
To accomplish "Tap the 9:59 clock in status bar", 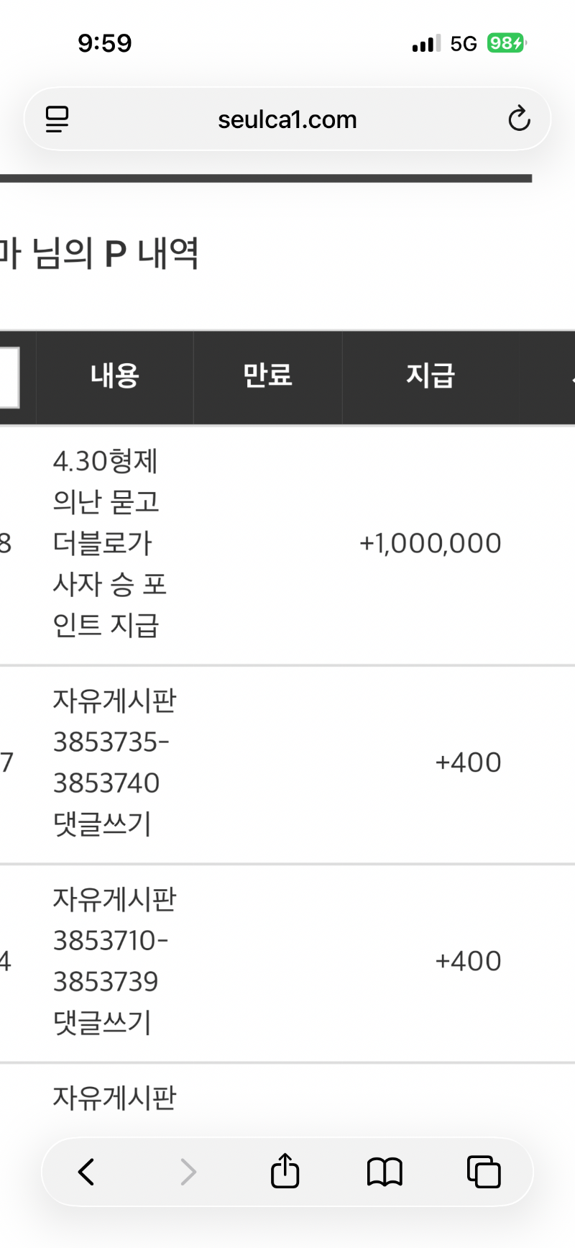I will point(105,43).
